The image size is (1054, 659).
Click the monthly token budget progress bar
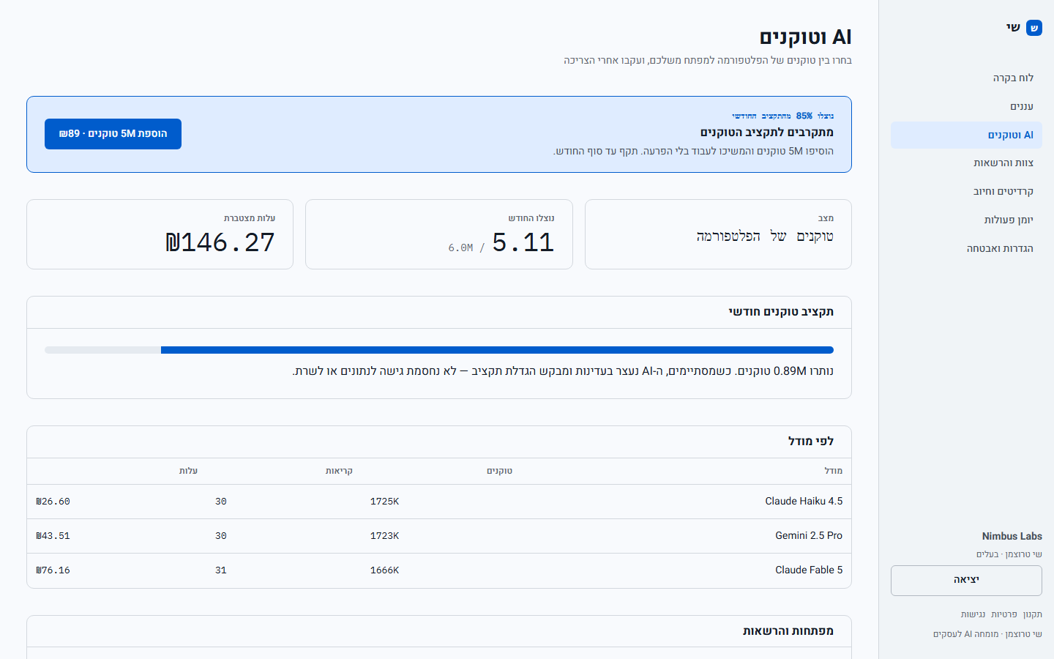click(439, 350)
